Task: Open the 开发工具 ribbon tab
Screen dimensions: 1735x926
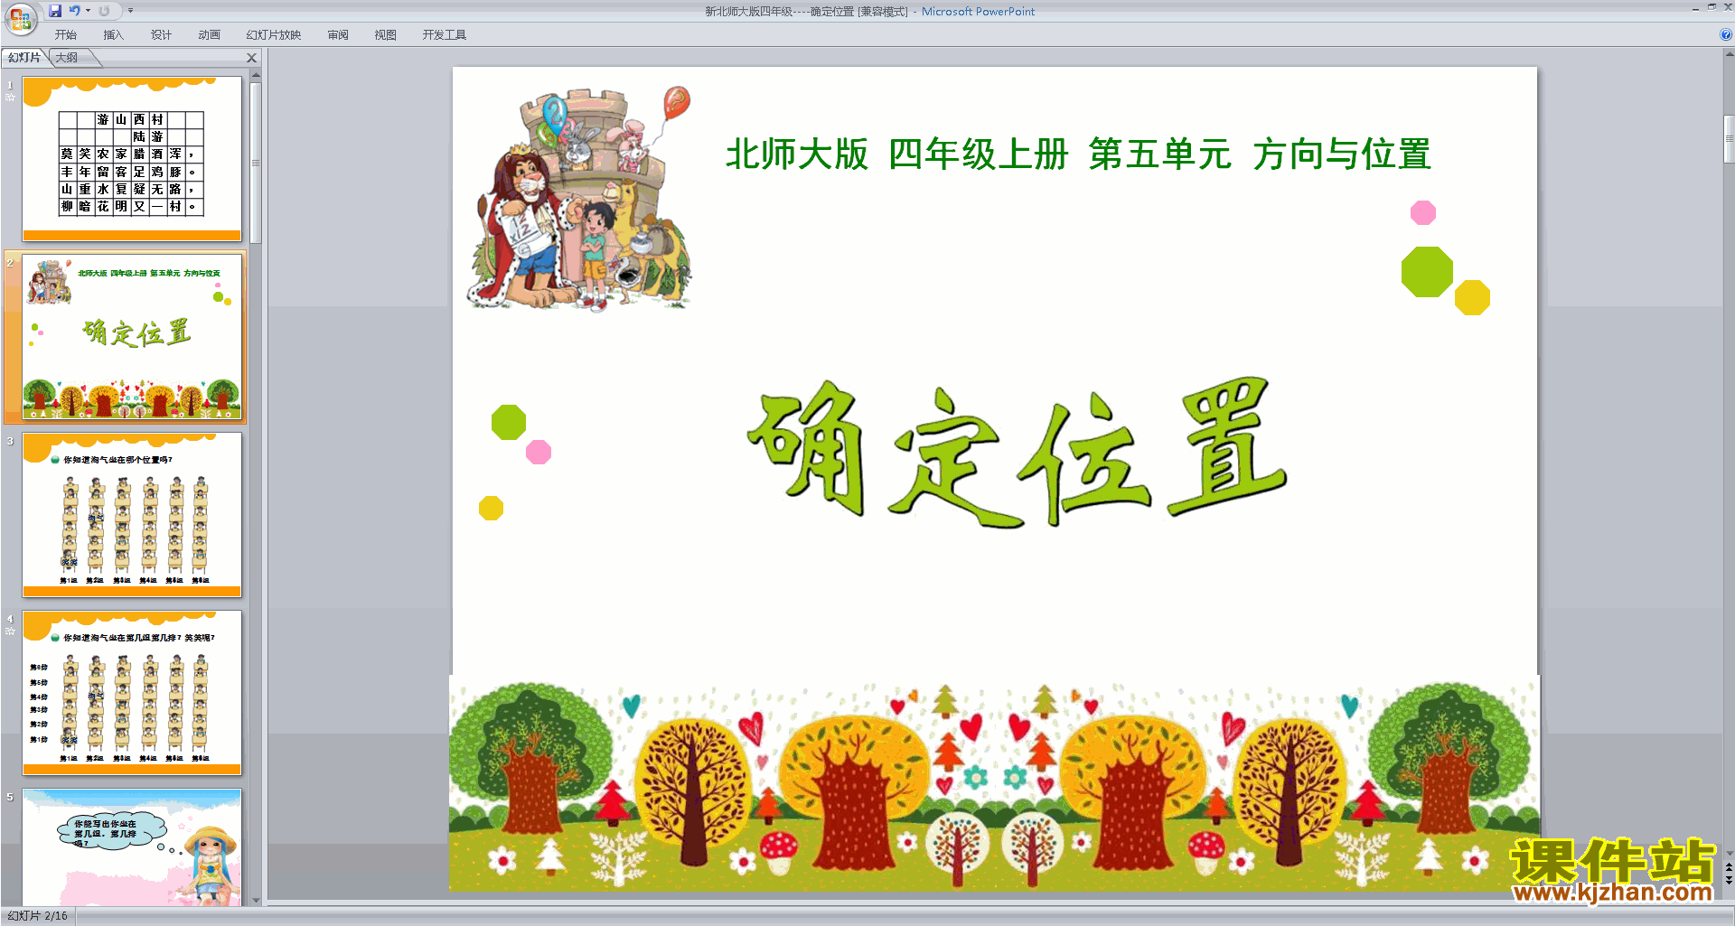Action: tap(445, 35)
